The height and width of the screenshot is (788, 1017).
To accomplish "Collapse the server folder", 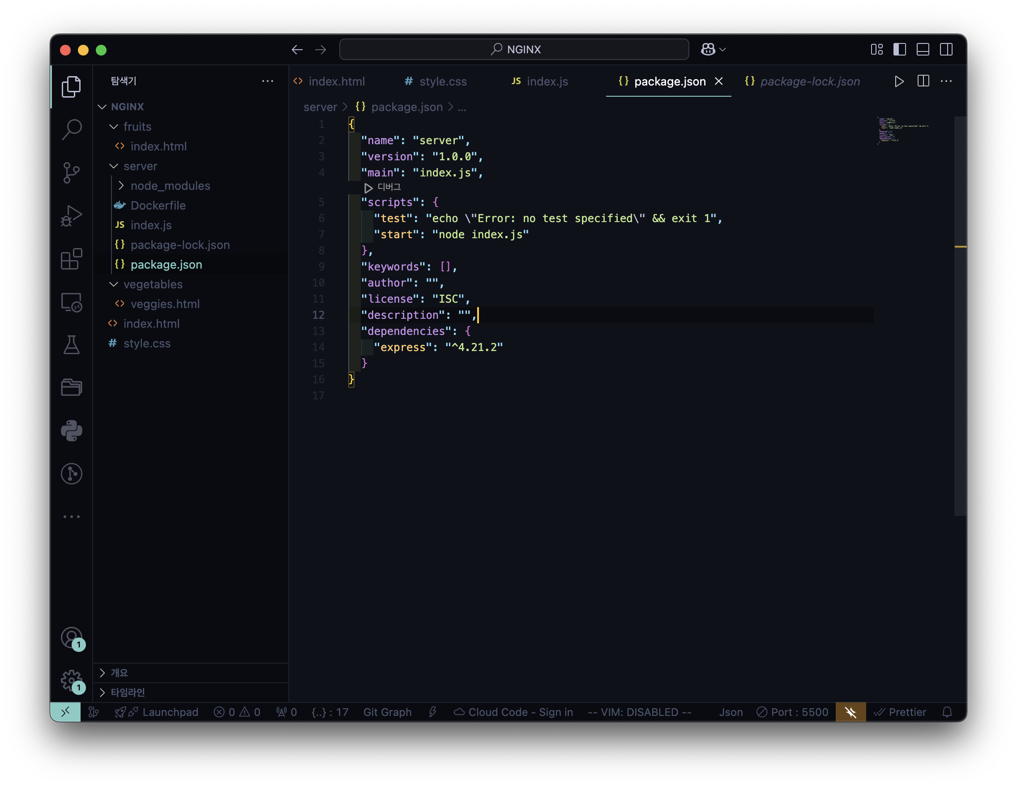I will (x=140, y=166).
